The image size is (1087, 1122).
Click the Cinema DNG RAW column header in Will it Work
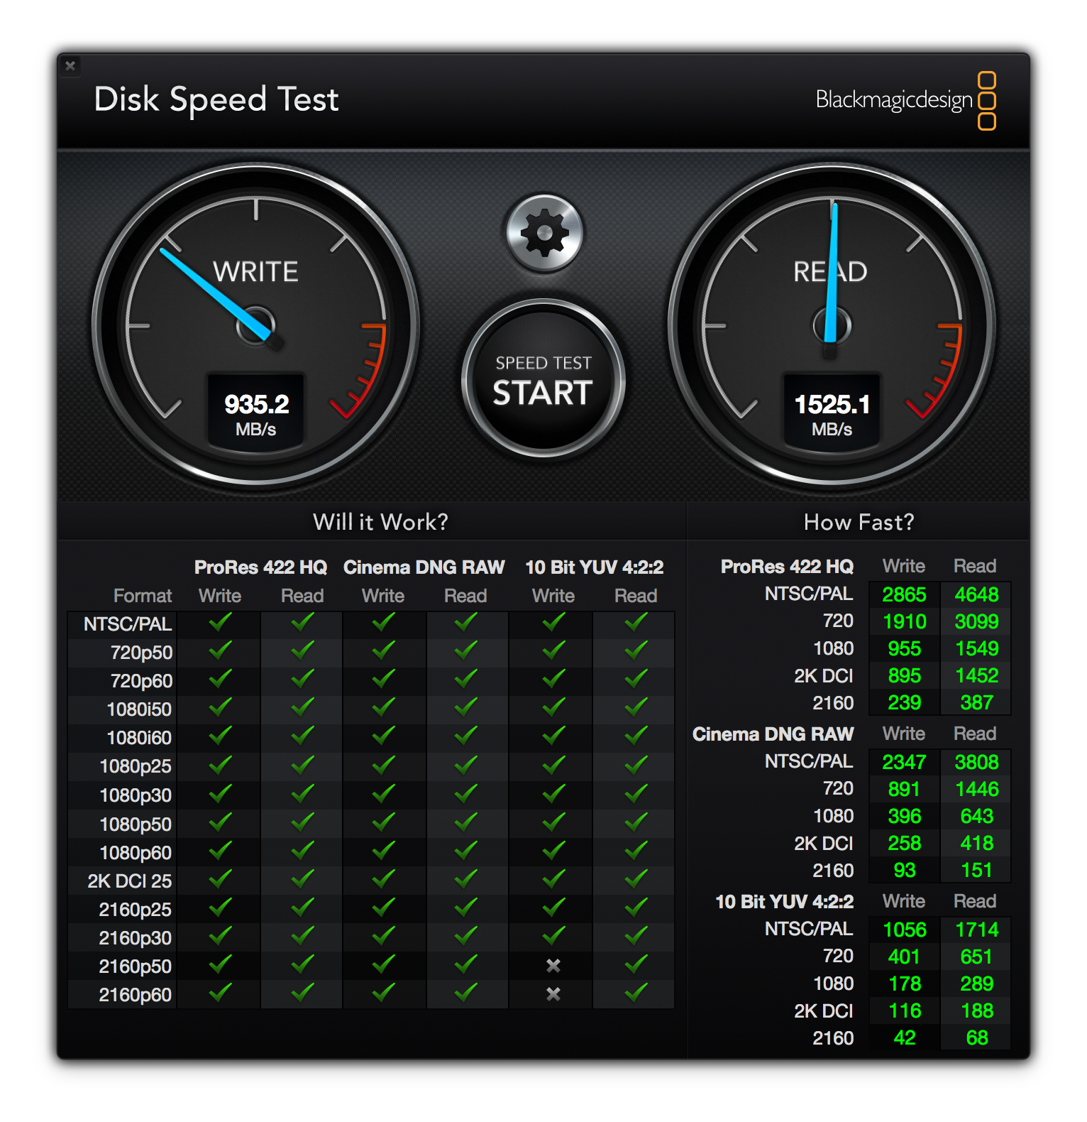click(424, 567)
